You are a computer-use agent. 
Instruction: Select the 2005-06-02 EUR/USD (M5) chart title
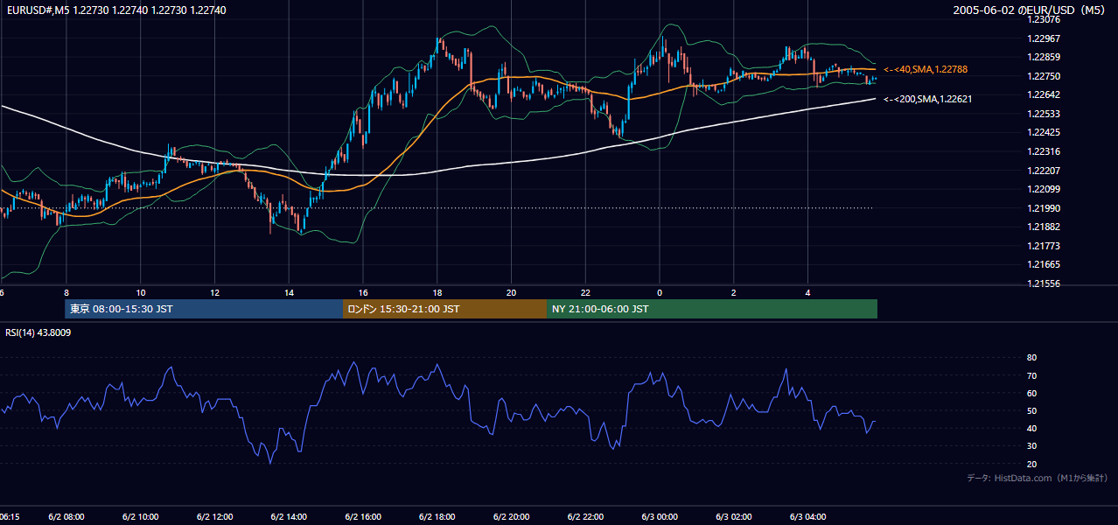click(x=1031, y=10)
